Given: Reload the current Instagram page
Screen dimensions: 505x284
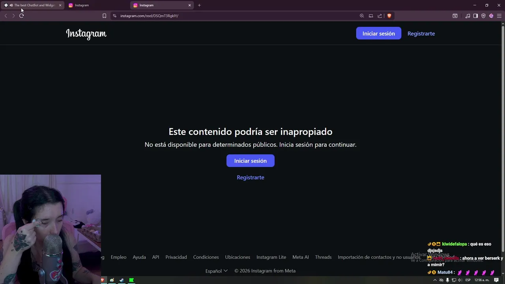Looking at the screenshot, I should click(x=21, y=16).
